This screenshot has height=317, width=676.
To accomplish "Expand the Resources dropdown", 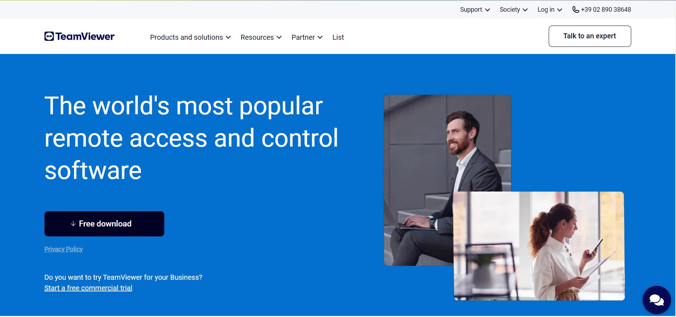I will 261,37.
